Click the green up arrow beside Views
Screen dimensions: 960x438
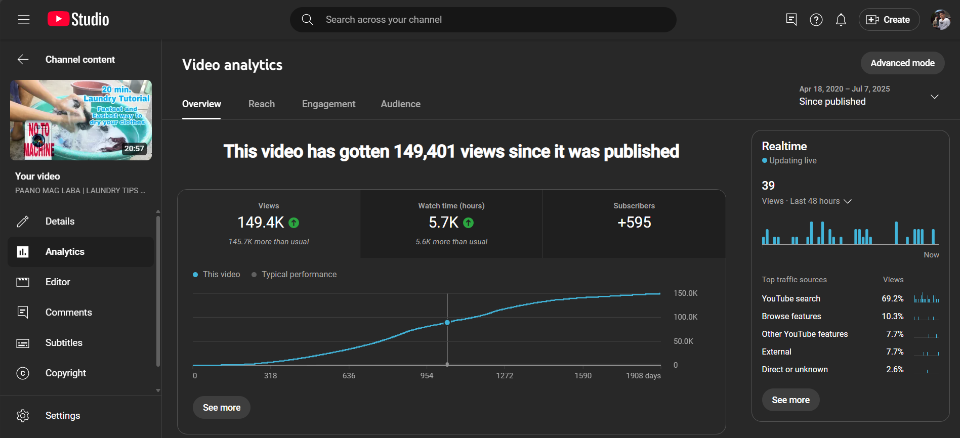click(294, 223)
